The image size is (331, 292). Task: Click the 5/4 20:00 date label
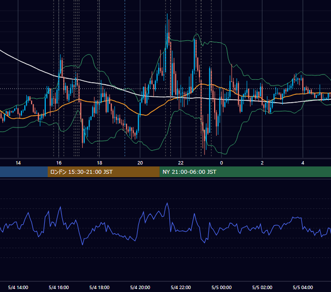(140, 287)
